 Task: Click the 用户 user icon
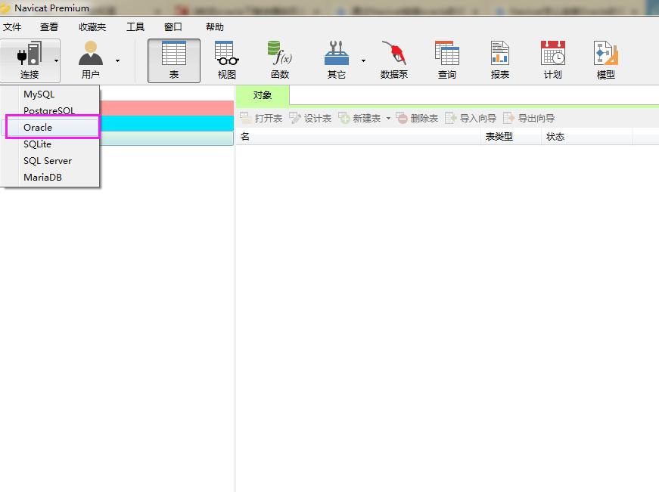[x=90, y=54]
